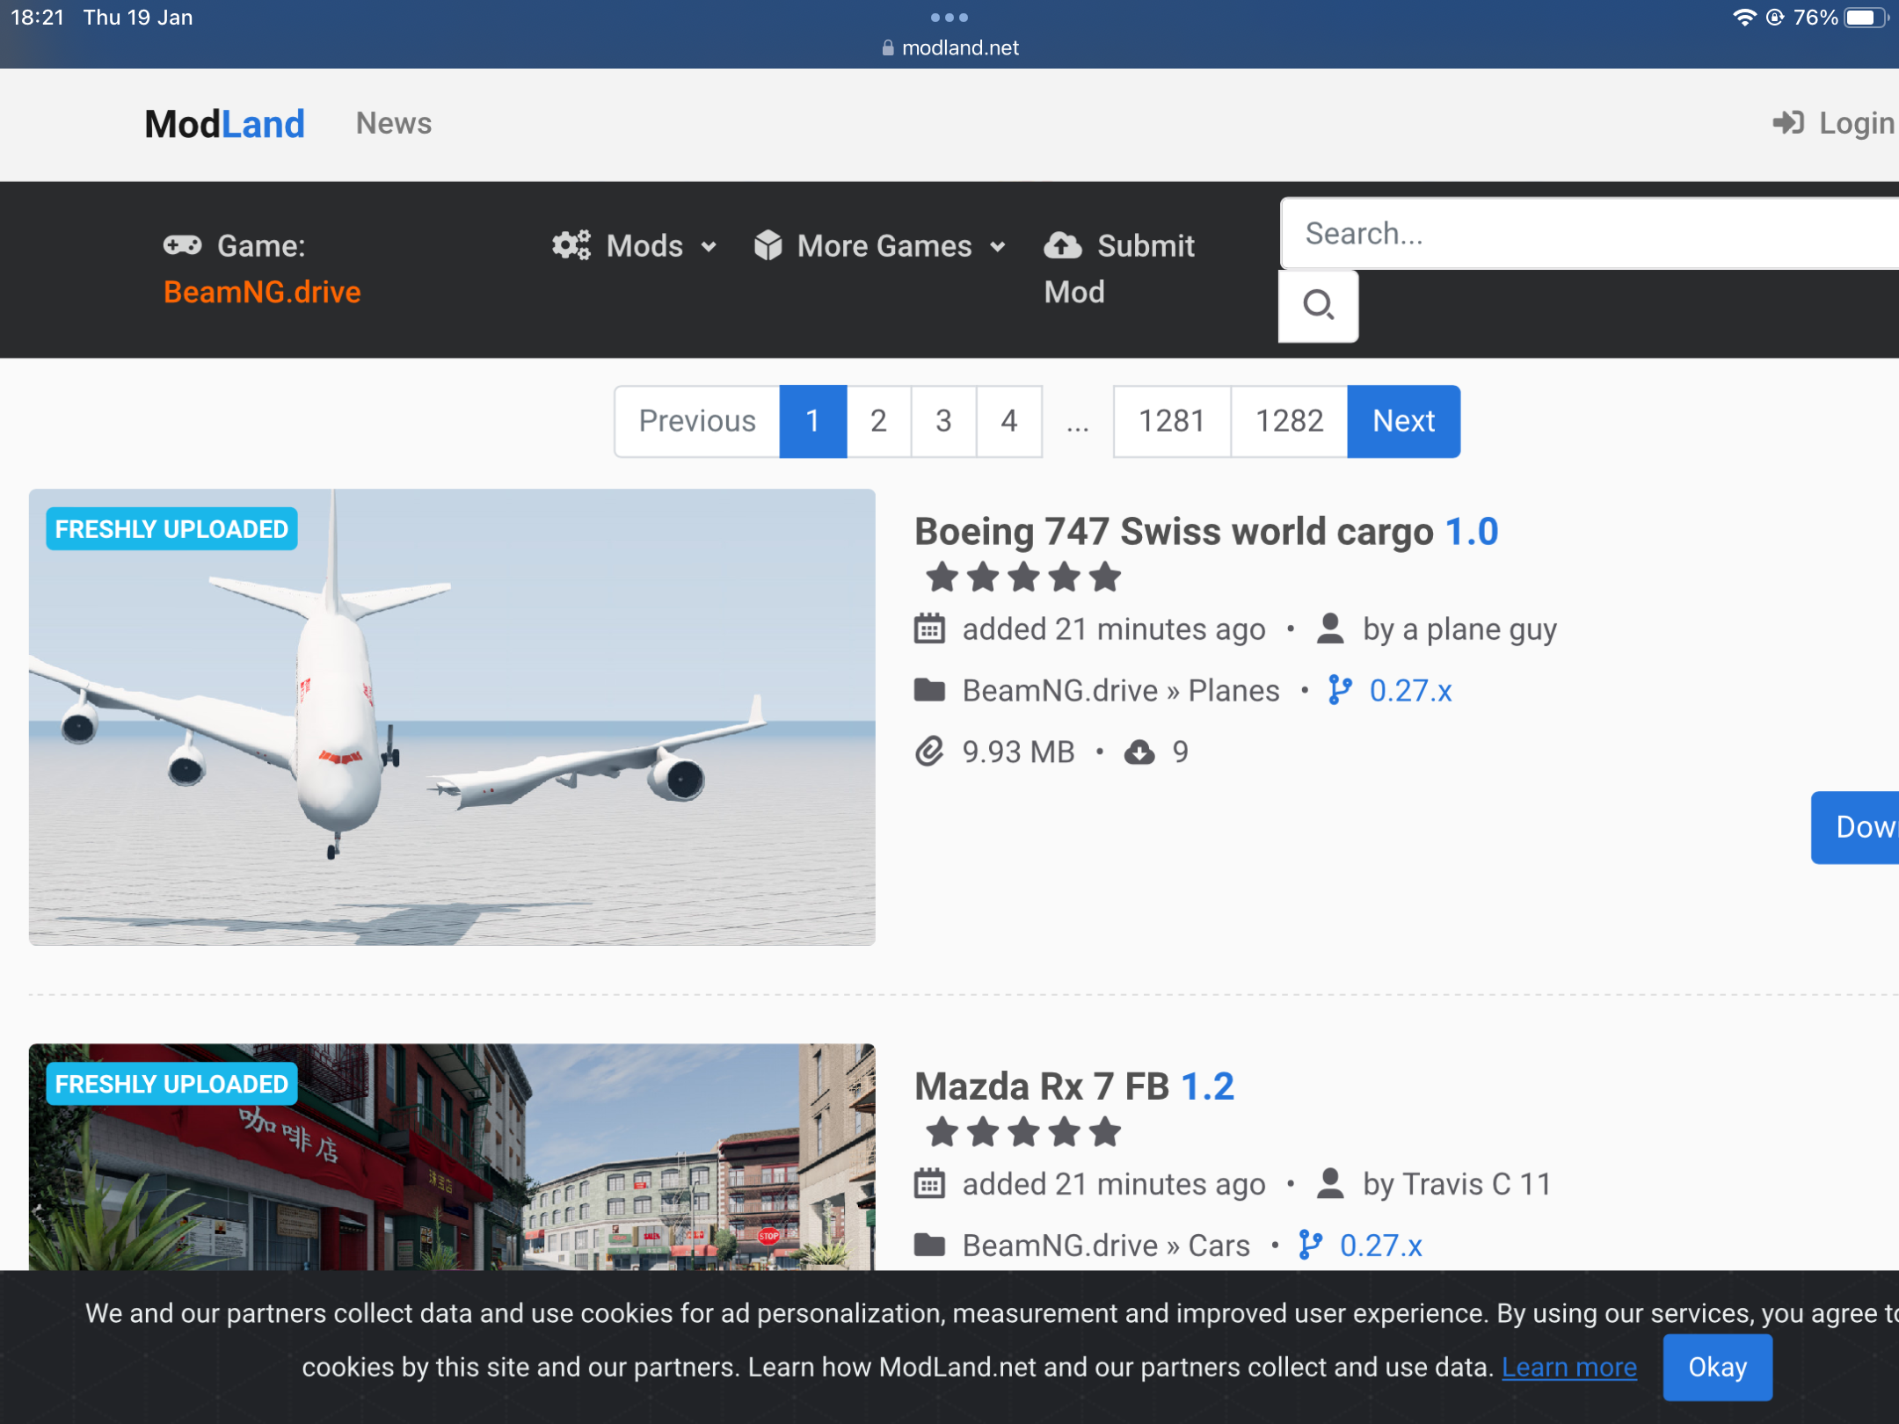The height and width of the screenshot is (1424, 1899).
Task: Click the branch icon beside Planes version
Action: point(1339,690)
